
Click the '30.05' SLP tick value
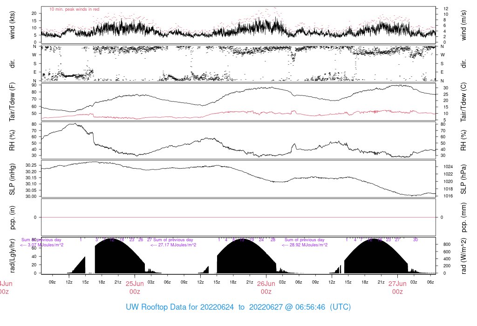(x=31, y=190)
